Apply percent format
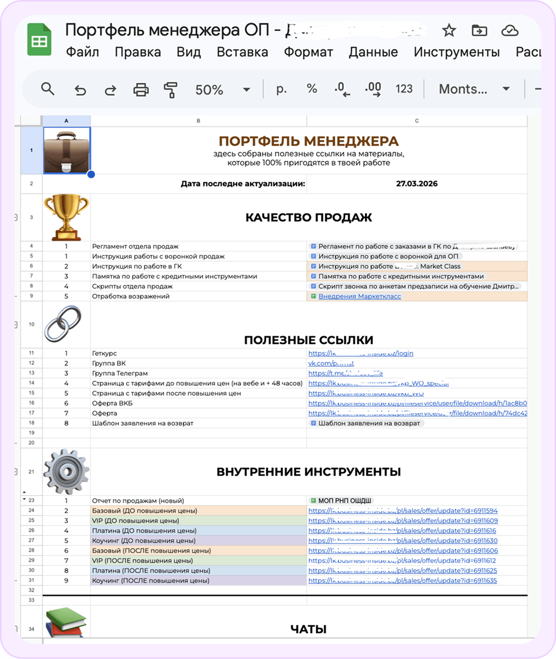This screenshot has width=556, height=659. tap(312, 89)
